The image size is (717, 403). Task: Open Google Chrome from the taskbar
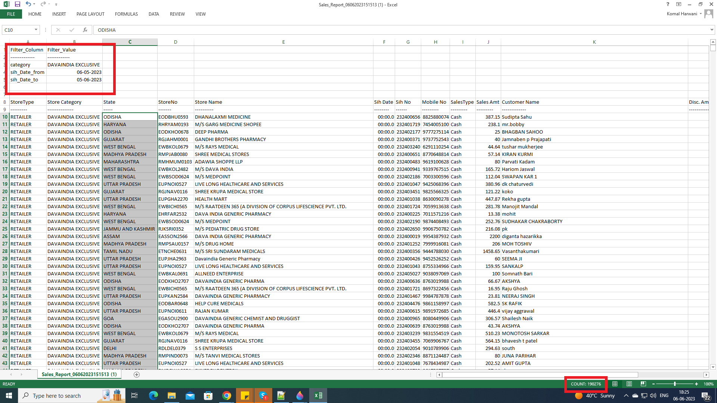(x=227, y=396)
